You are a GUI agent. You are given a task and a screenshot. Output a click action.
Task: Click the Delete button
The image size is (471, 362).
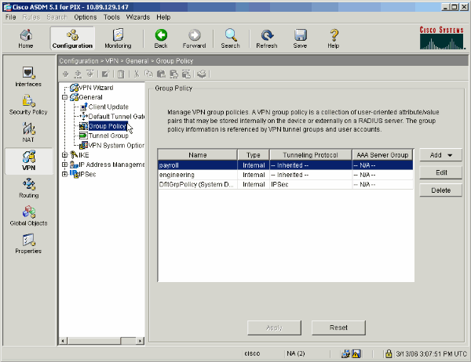[x=440, y=190]
